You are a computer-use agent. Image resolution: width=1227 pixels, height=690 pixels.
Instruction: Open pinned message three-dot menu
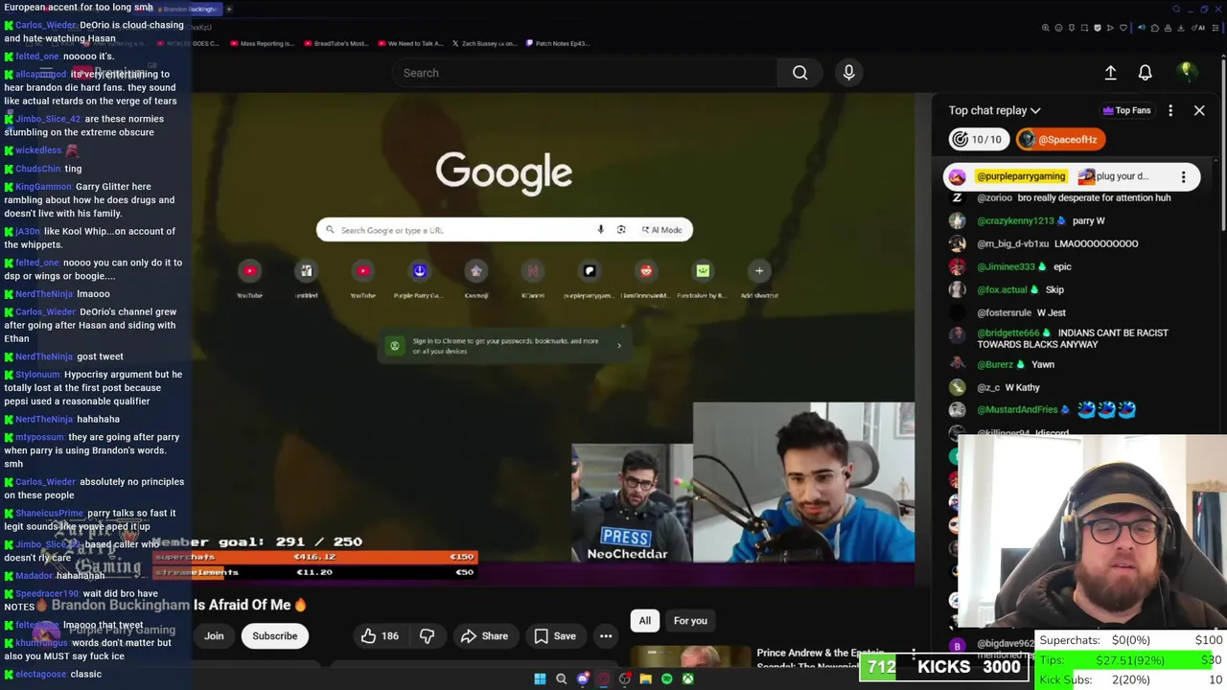(x=1183, y=176)
